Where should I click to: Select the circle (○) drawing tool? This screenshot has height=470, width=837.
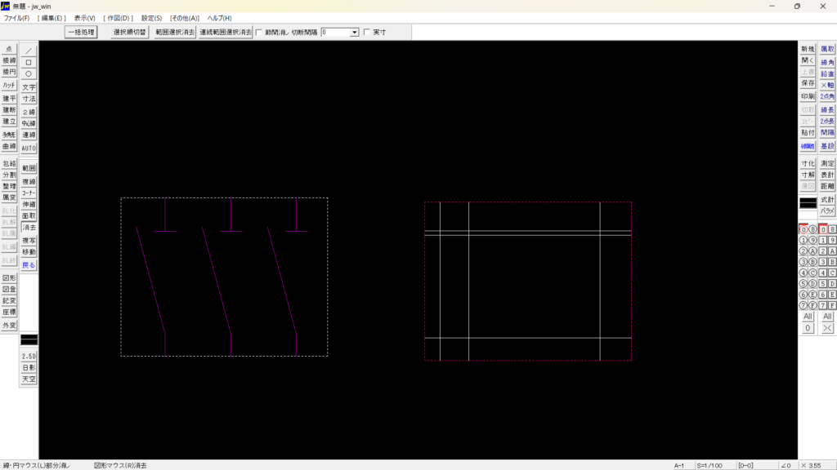[x=29, y=73]
